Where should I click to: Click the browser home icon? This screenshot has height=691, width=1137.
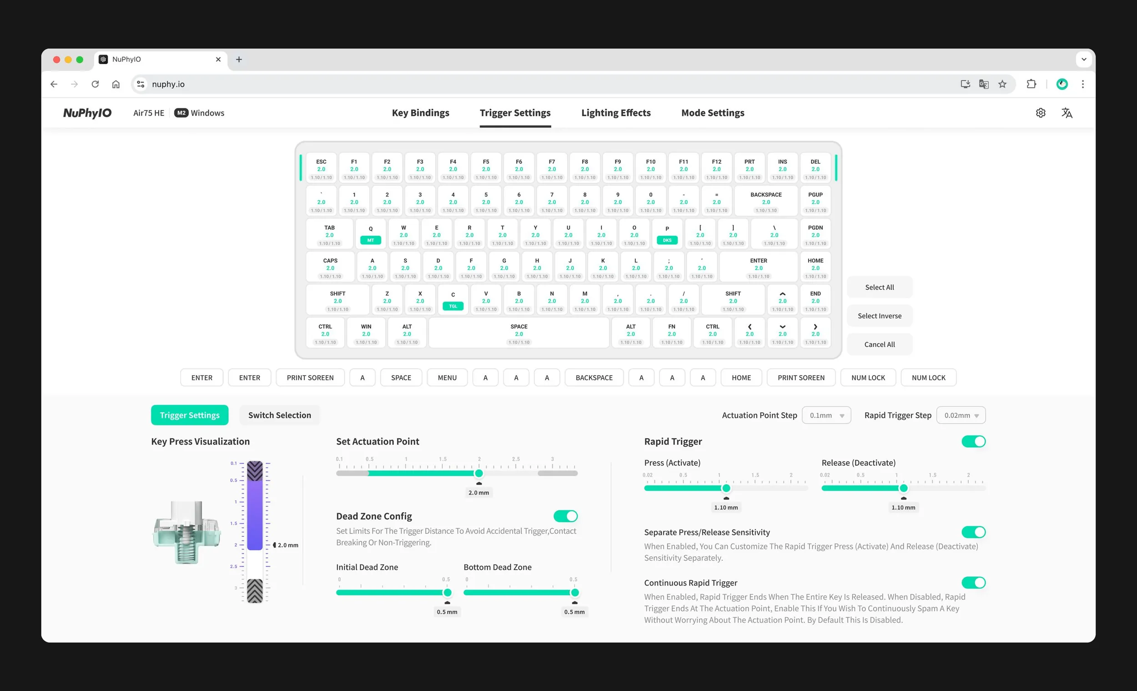(x=116, y=84)
